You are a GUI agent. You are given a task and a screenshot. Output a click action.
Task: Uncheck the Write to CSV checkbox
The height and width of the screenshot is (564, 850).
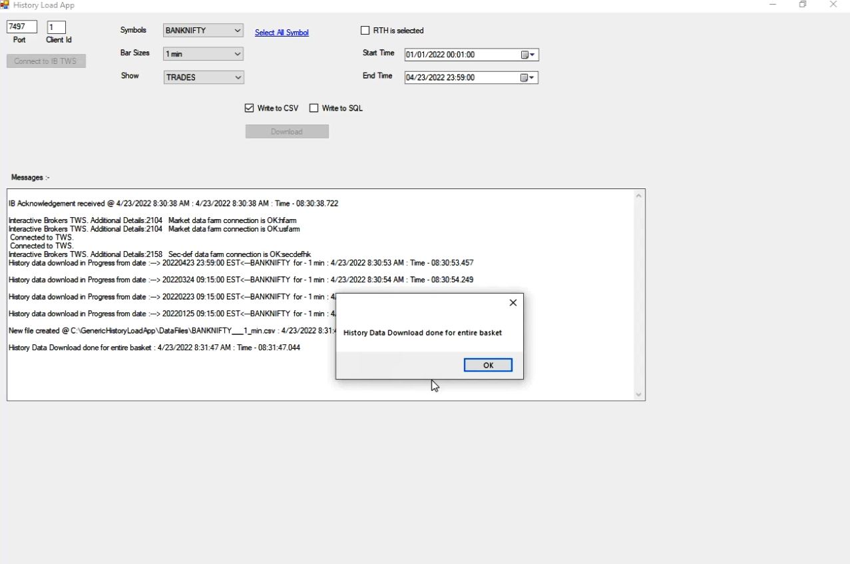point(250,109)
